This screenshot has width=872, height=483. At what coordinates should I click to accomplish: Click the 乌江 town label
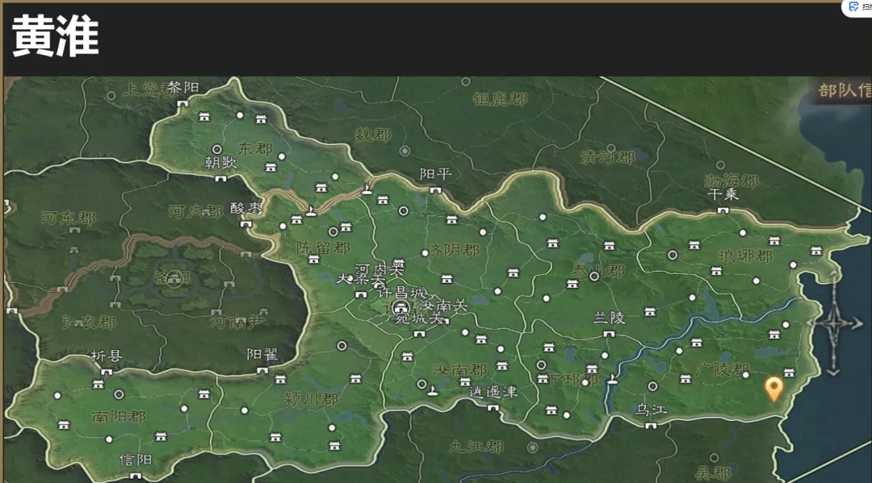click(651, 410)
